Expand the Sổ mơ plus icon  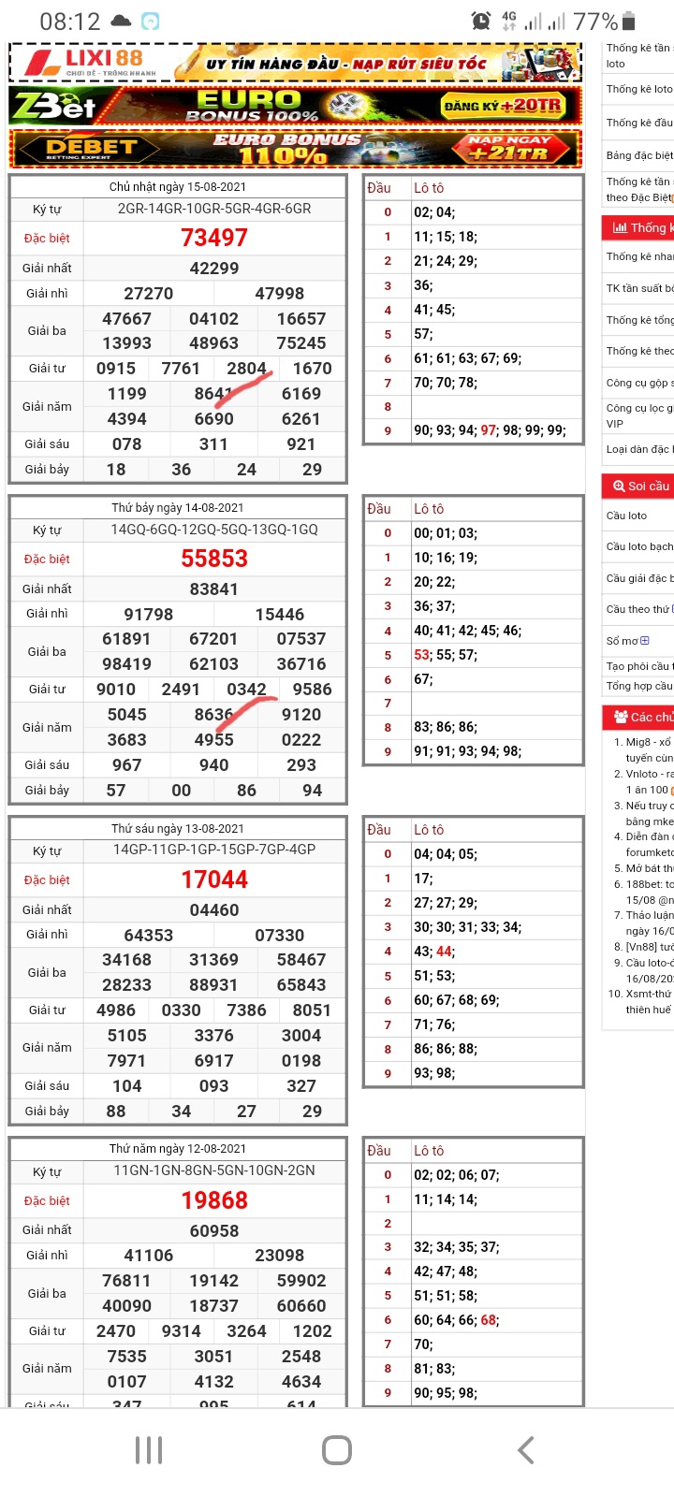point(644,641)
